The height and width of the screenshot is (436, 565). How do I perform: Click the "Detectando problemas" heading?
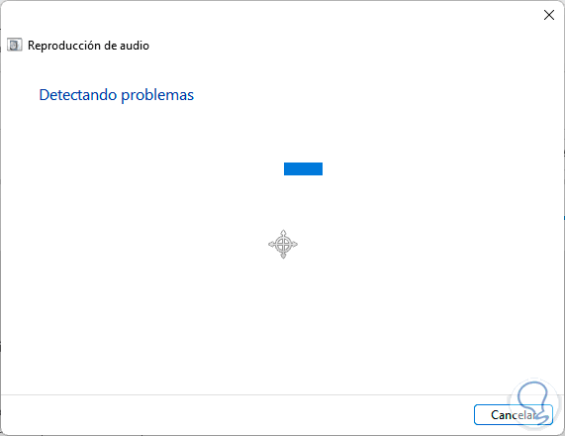(x=117, y=95)
